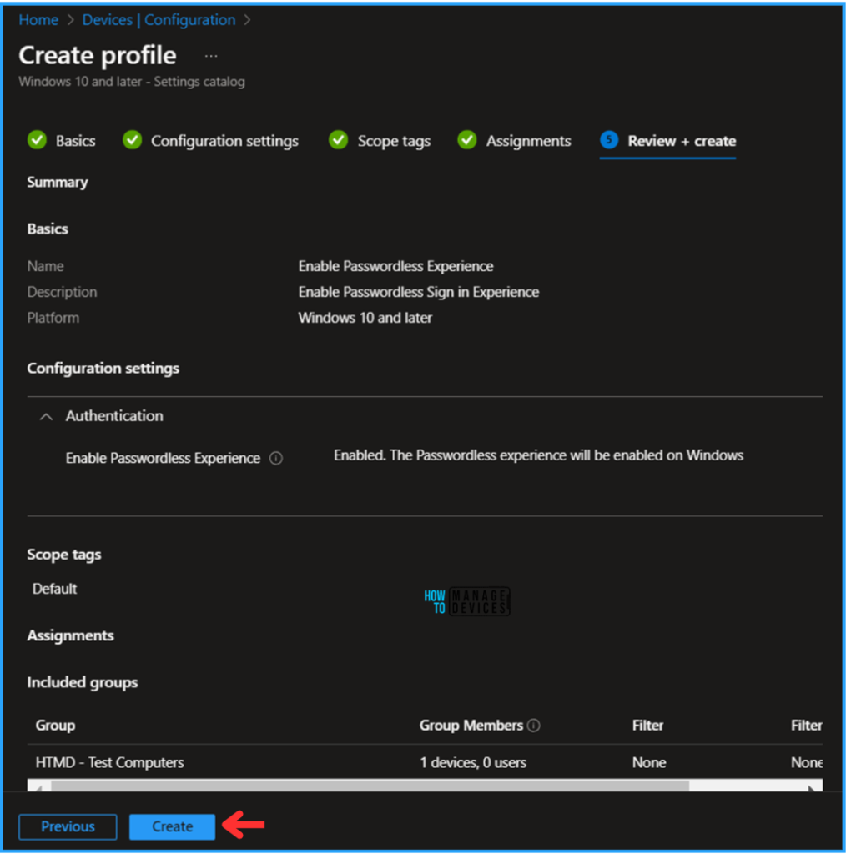The image size is (846, 854).
Task: Go to the Assignments step
Action: (528, 141)
